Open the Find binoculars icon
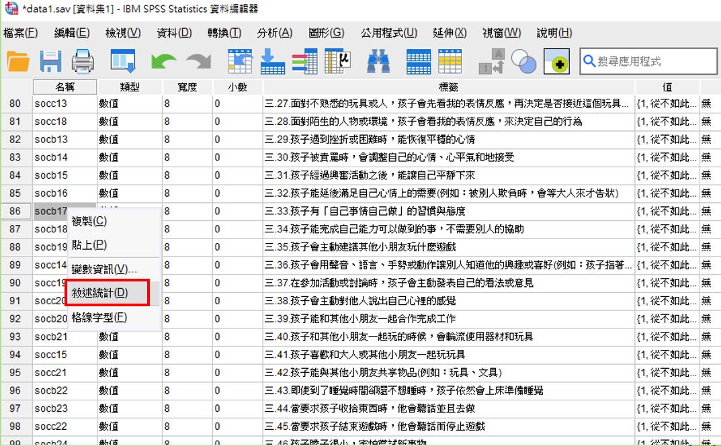 coord(378,61)
